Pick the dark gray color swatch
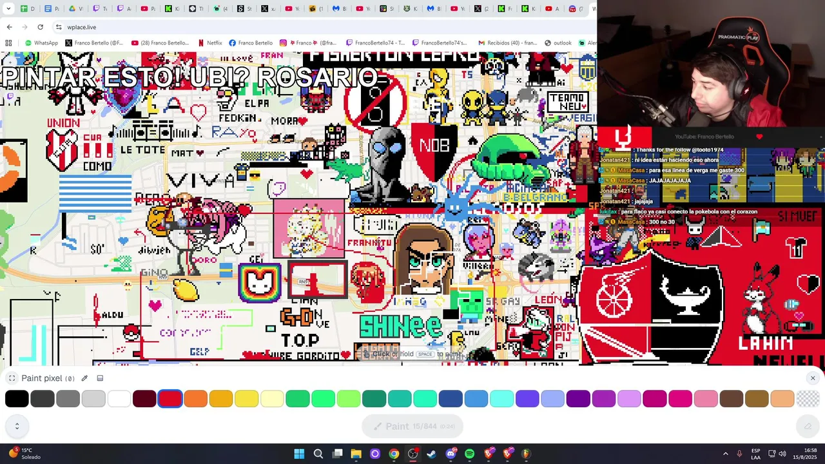Viewport: 825px width, 464px height. (x=43, y=399)
